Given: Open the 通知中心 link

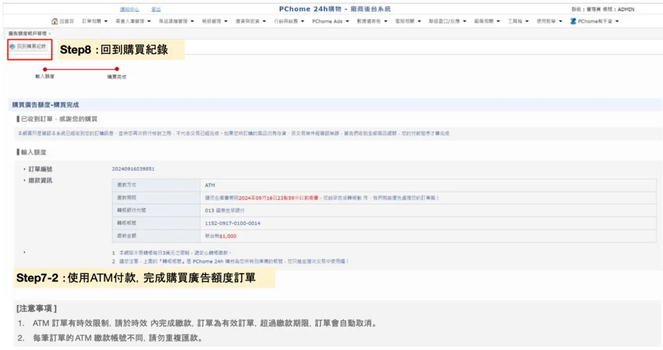Looking at the screenshot, I should click(129, 9).
